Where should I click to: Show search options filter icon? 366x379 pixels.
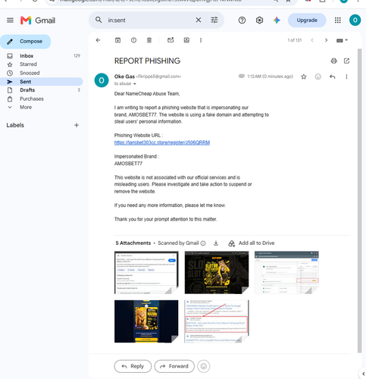pos(214,20)
